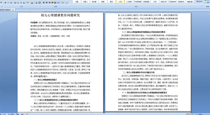
Task: Toggle the 插入 insert mode indicator
Action: (23, 114)
